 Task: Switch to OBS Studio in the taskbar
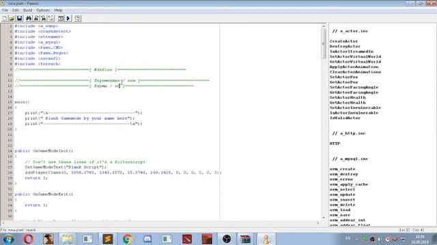[x=227, y=239]
